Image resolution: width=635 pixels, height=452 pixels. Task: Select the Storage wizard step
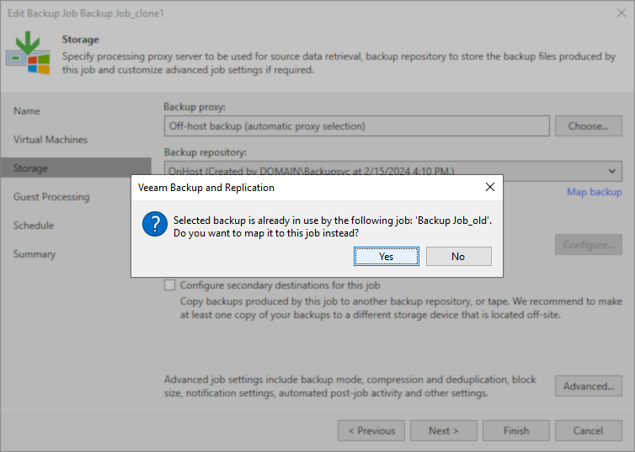(76, 168)
